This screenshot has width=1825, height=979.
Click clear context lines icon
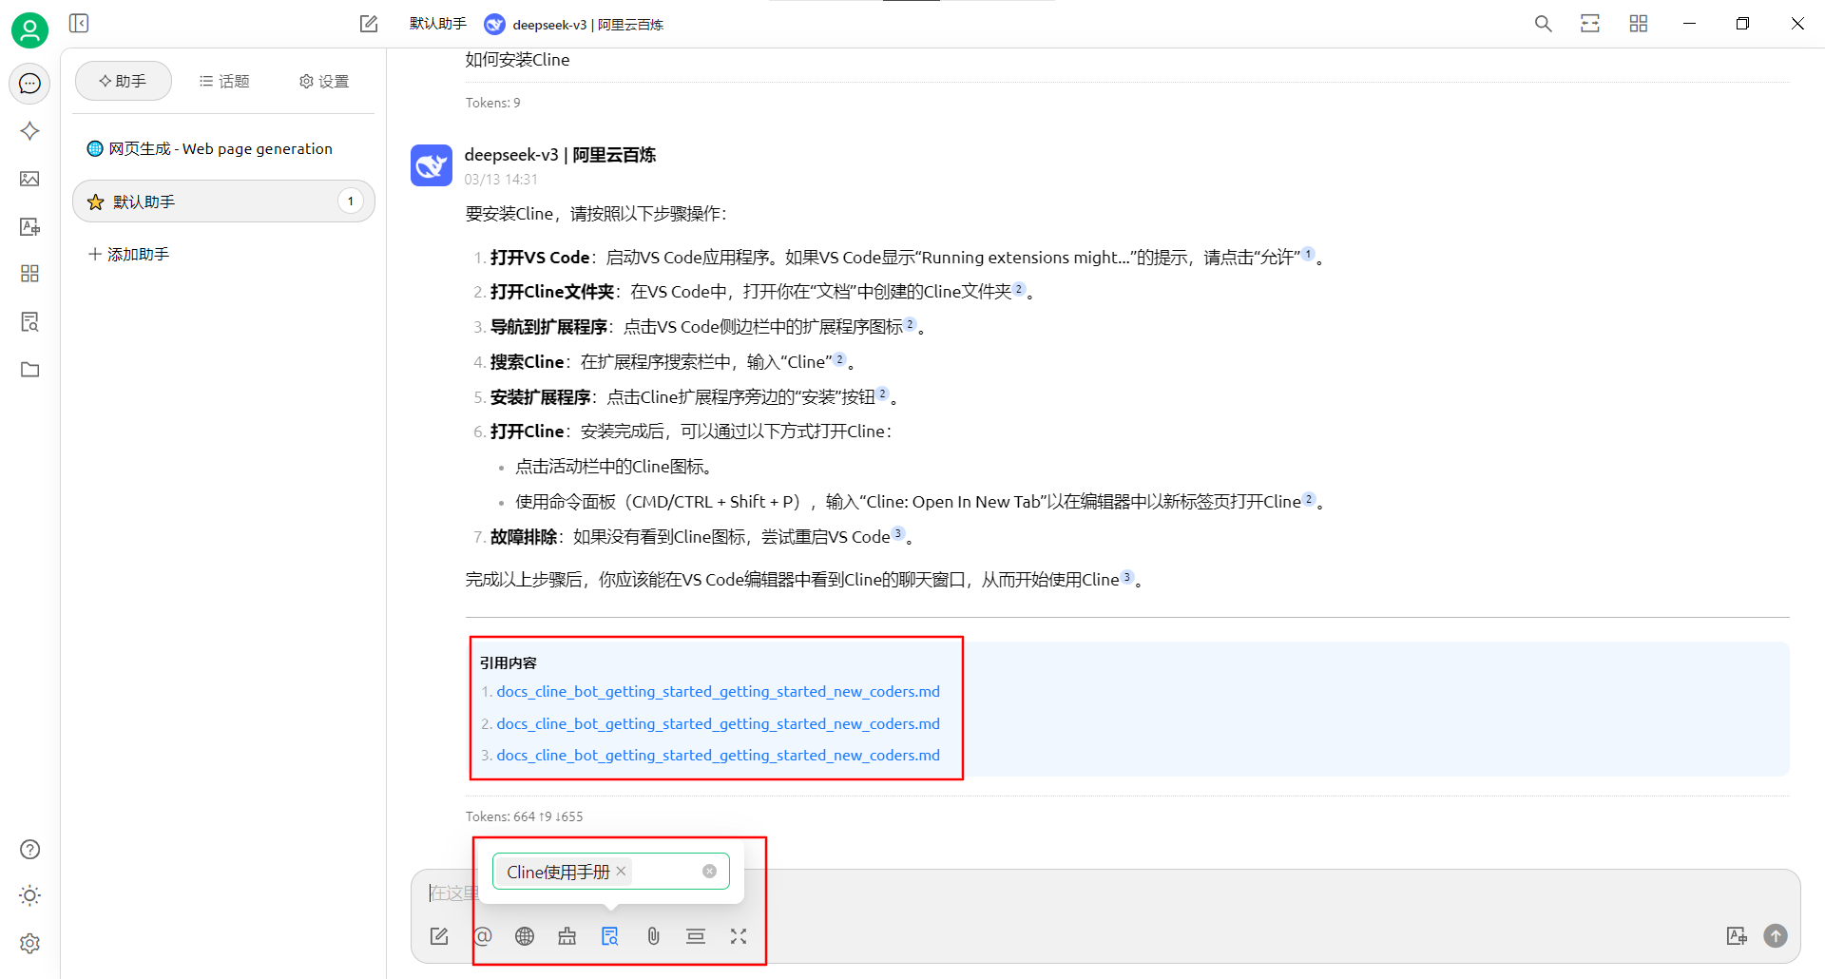coord(696,936)
